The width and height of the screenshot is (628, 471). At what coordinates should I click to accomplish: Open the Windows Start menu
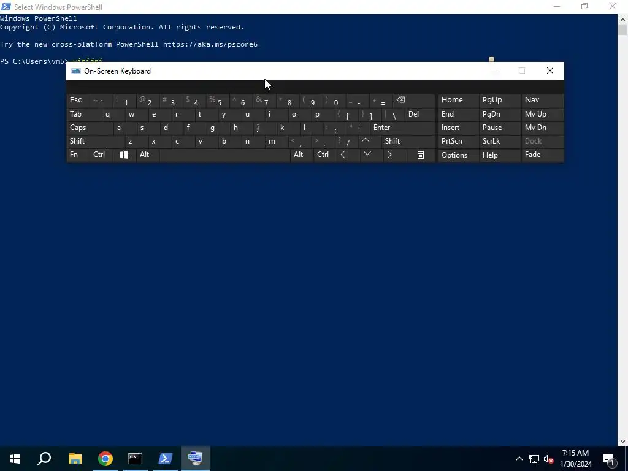(x=15, y=459)
